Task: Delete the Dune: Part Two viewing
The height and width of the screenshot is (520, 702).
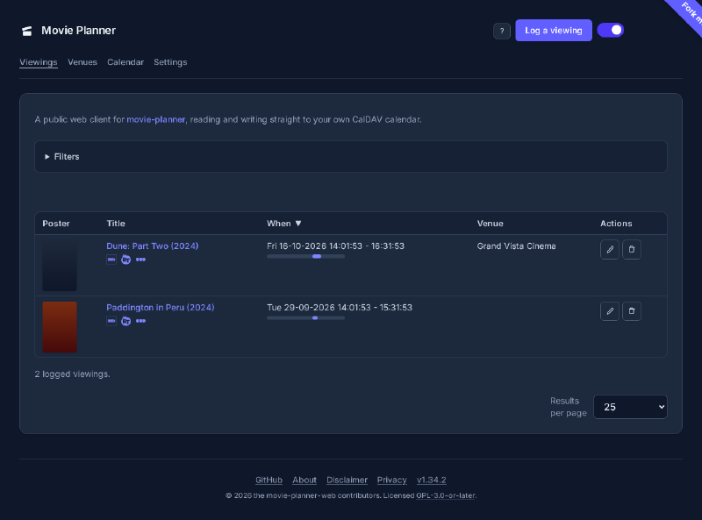Action: point(631,249)
